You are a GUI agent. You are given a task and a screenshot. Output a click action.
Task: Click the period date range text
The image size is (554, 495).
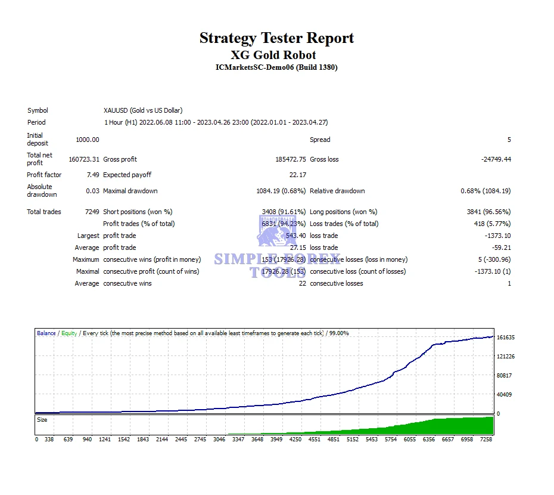click(x=216, y=122)
